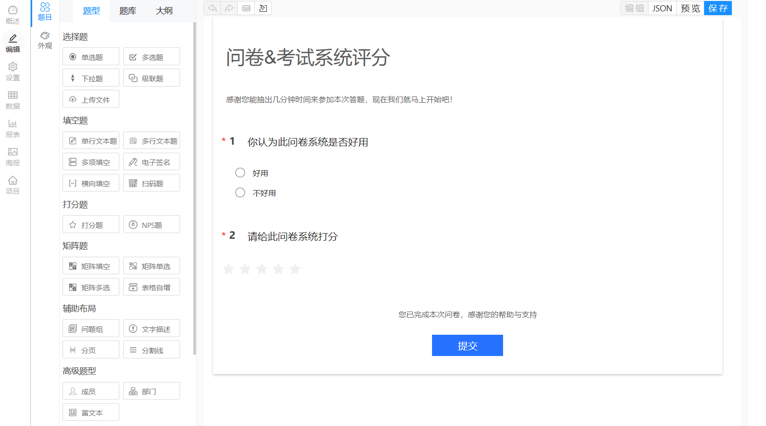Open 设置 settings in the left sidebar

click(x=13, y=71)
